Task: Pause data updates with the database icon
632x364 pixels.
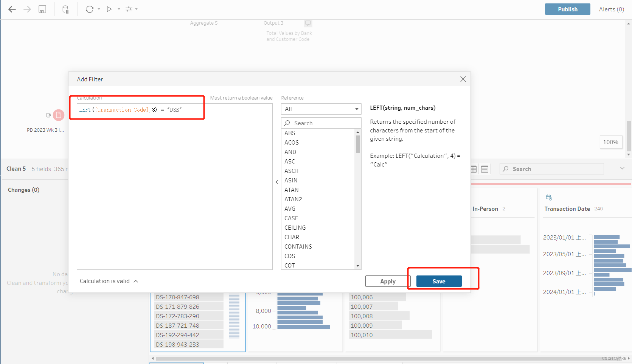Action: (65, 9)
